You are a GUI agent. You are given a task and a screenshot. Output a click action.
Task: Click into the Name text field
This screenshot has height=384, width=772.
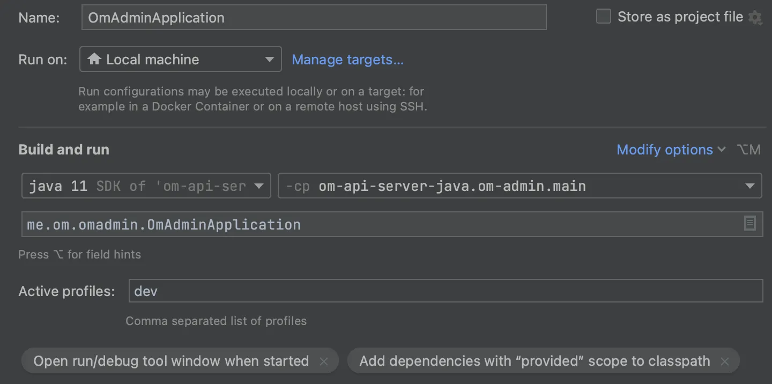coord(314,17)
